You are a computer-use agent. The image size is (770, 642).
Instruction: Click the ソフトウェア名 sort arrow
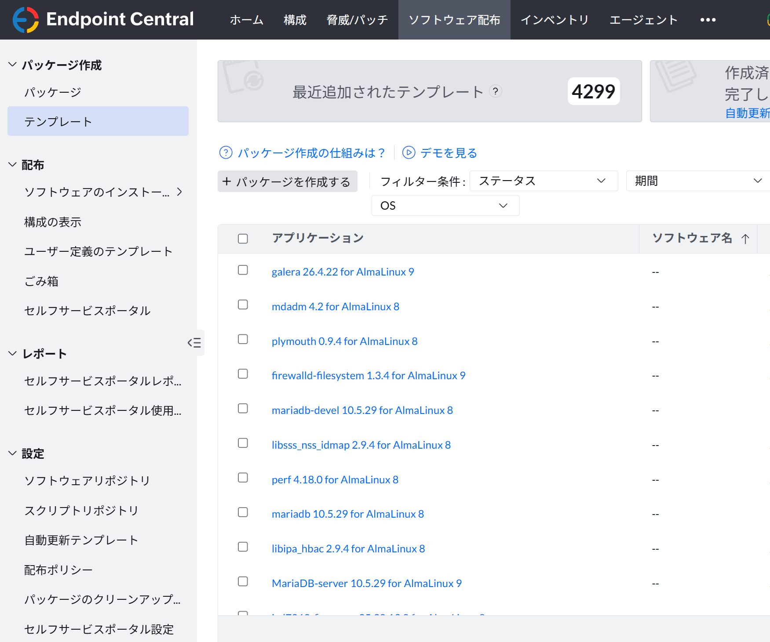(x=745, y=239)
